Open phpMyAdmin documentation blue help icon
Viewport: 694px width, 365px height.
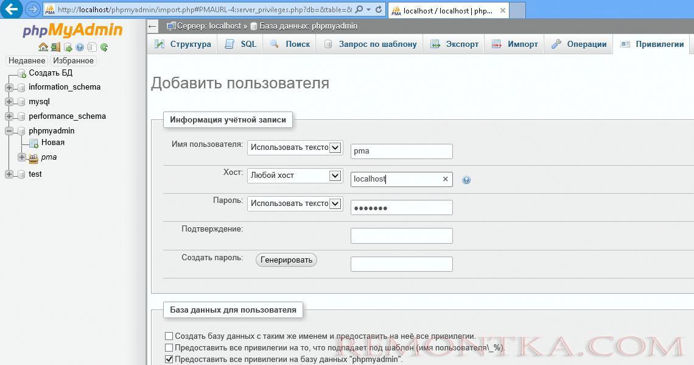point(80,48)
